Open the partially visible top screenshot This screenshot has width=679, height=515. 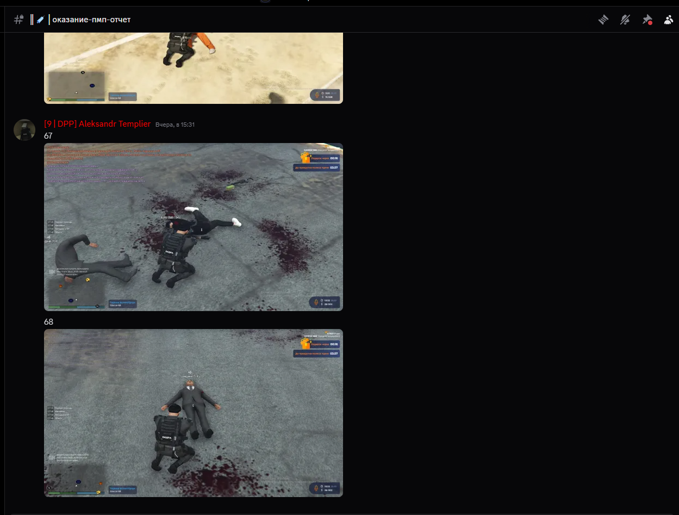coord(193,68)
